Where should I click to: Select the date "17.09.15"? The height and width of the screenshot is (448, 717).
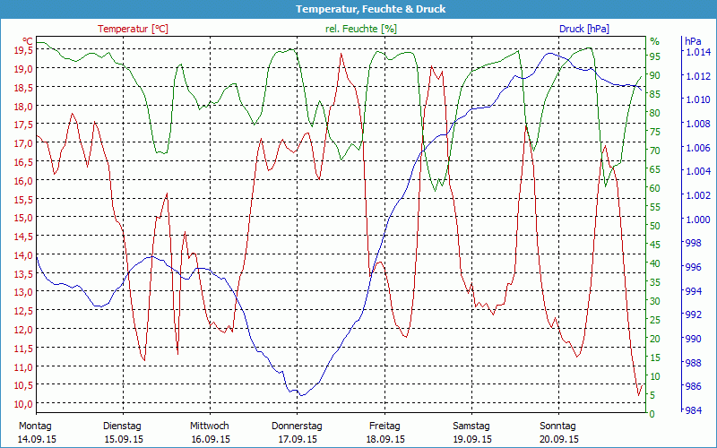[298, 439]
